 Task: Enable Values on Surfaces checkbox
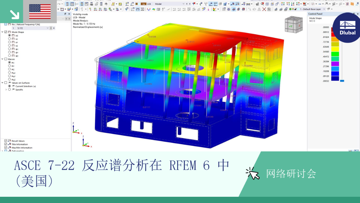point(6,83)
